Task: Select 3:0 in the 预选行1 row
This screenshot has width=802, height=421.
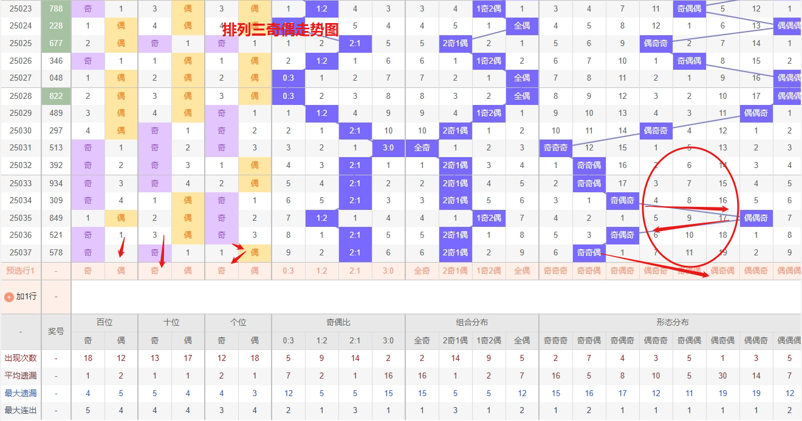Action: 388,271
